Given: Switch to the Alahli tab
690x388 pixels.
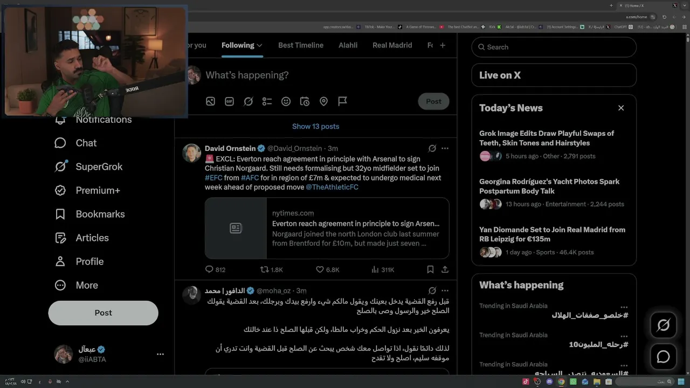Looking at the screenshot, I should point(348,45).
